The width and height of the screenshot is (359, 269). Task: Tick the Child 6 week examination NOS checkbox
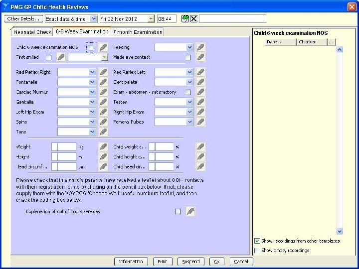click(x=91, y=48)
